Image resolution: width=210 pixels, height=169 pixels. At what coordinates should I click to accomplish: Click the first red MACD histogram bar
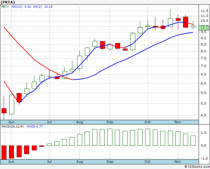pos(4,153)
